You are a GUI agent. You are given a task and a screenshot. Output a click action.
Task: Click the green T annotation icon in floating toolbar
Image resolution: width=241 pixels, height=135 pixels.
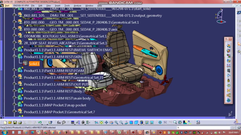coord(229,85)
